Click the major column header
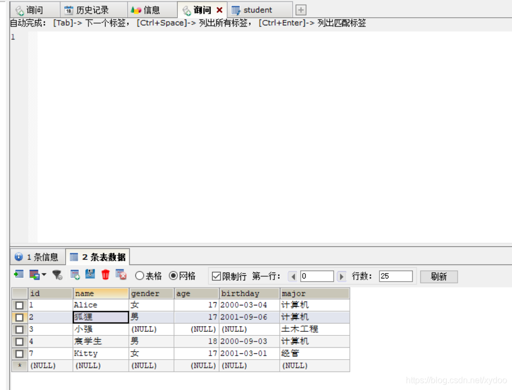The height and width of the screenshot is (390, 512). click(x=315, y=294)
